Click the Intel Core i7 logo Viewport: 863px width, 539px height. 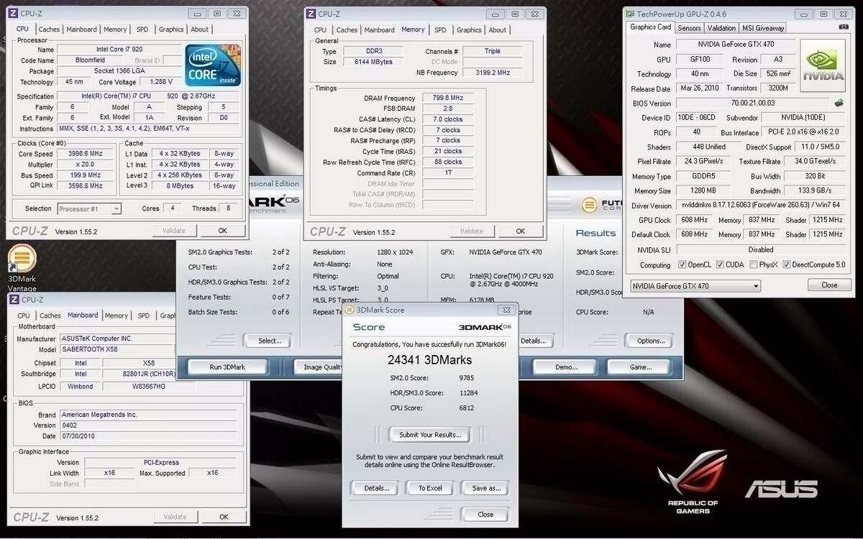(212, 65)
